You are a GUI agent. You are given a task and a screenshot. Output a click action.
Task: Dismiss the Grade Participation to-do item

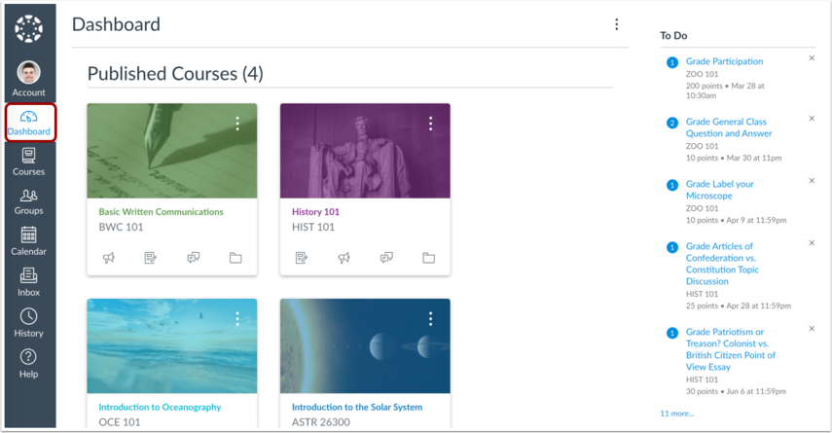[812, 58]
